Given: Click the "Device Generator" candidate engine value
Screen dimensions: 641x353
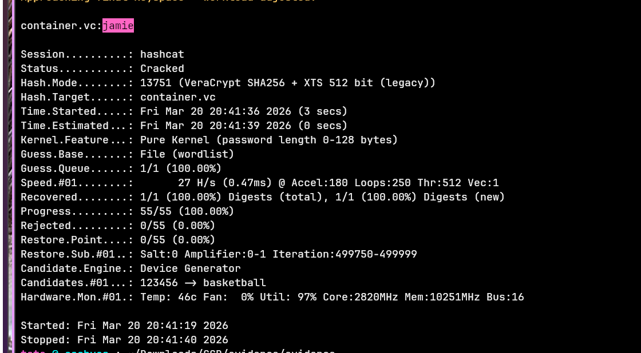Looking at the screenshot, I should point(191,268).
